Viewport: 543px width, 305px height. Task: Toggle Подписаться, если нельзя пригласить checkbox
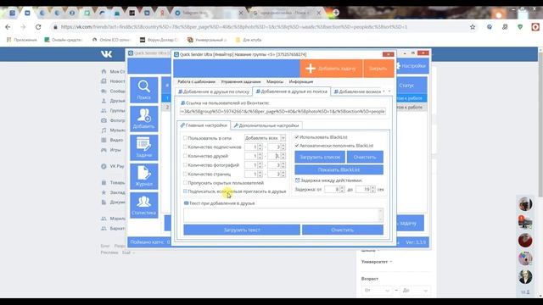(185, 191)
